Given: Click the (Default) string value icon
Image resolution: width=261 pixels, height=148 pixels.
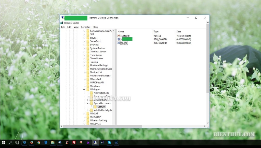Looking at the screenshot, I should click(x=119, y=36).
